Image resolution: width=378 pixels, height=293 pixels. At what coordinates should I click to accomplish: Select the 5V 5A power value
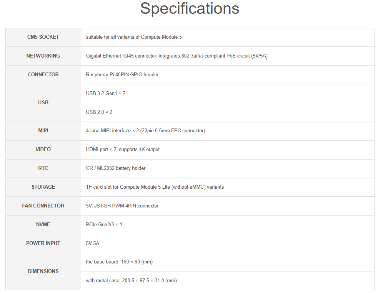(x=93, y=243)
